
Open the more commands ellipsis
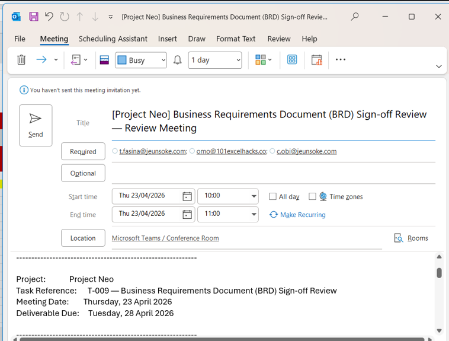pos(341,59)
